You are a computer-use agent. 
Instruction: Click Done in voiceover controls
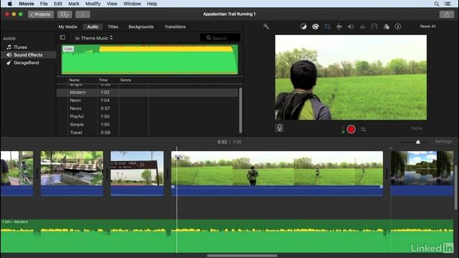[x=416, y=128]
